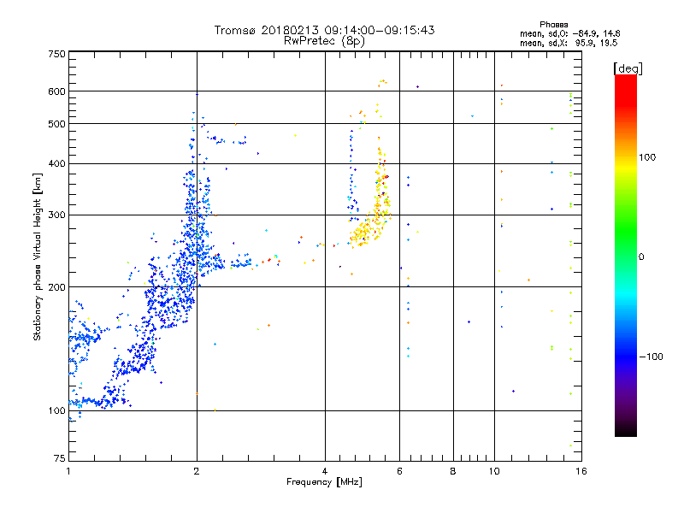Click the x-axis '1' tick label
The width and height of the screenshot is (684, 513).
[68, 471]
